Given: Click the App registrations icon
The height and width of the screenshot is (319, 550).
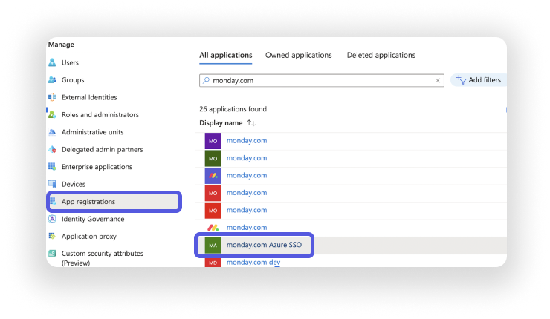Looking at the screenshot, I should pyautogui.click(x=54, y=201).
